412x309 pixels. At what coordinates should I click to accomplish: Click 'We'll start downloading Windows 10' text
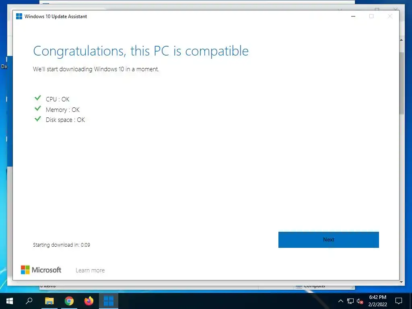click(96, 69)
